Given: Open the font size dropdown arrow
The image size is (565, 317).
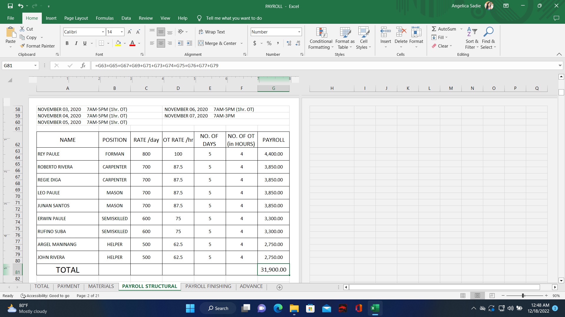Looking at the screenshot, I should pos(122,32).
